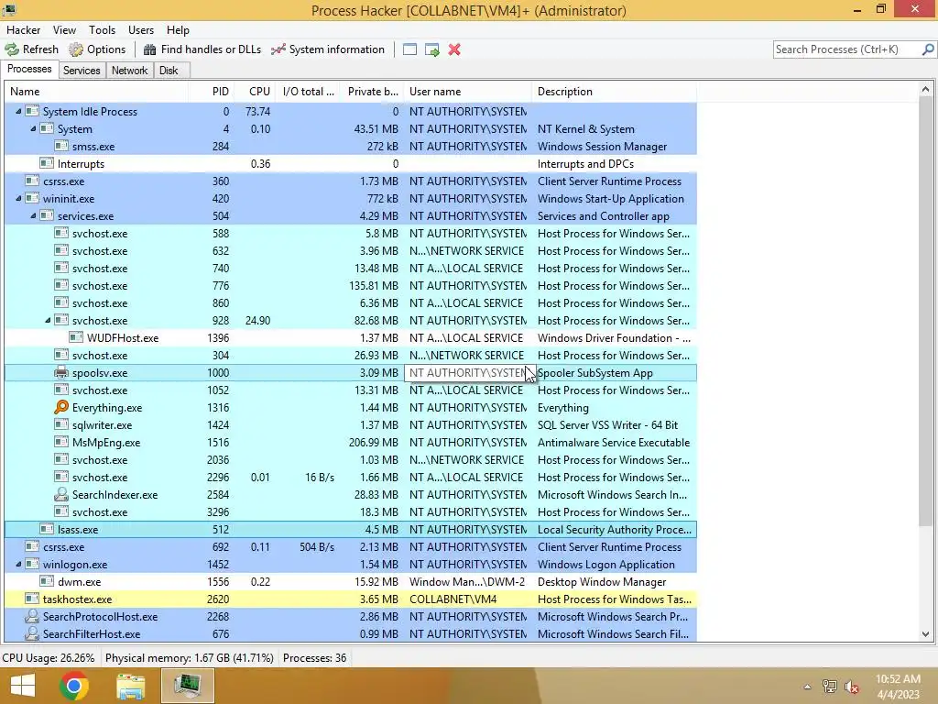Screen dimensions: 938x704
Task: Click the Interrupts row icon
Action: click(x=47, y=163)
